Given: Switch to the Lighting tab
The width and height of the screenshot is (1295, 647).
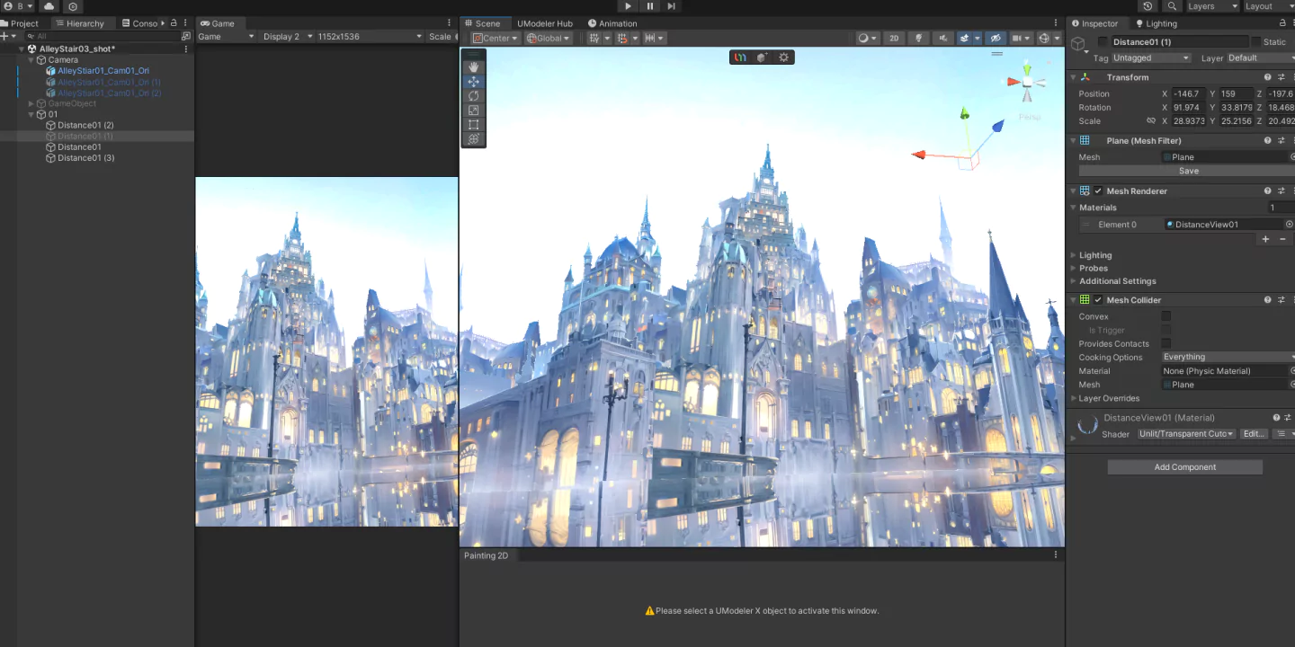Looking at the screenshot, I should (x=1157, y=23).
